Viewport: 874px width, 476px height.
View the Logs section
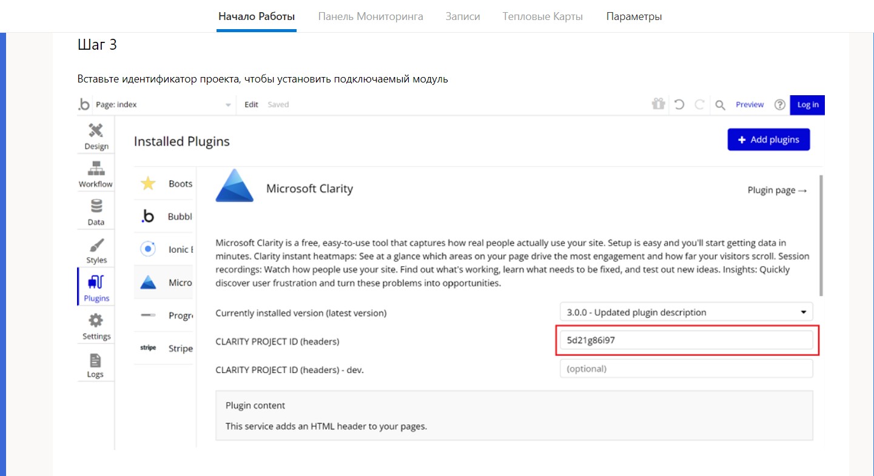[x=96, y=364]
